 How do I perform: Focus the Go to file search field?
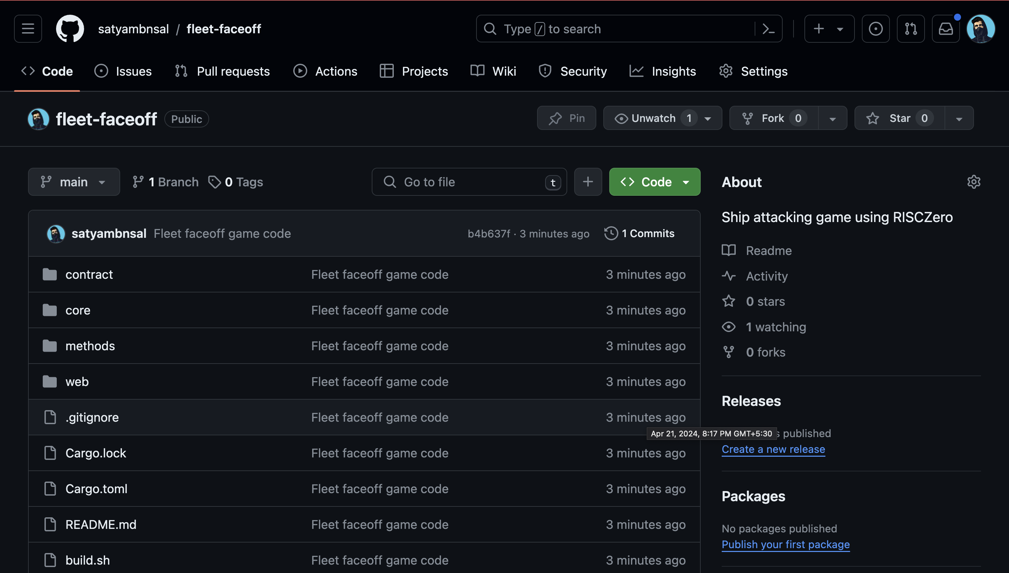469,182
